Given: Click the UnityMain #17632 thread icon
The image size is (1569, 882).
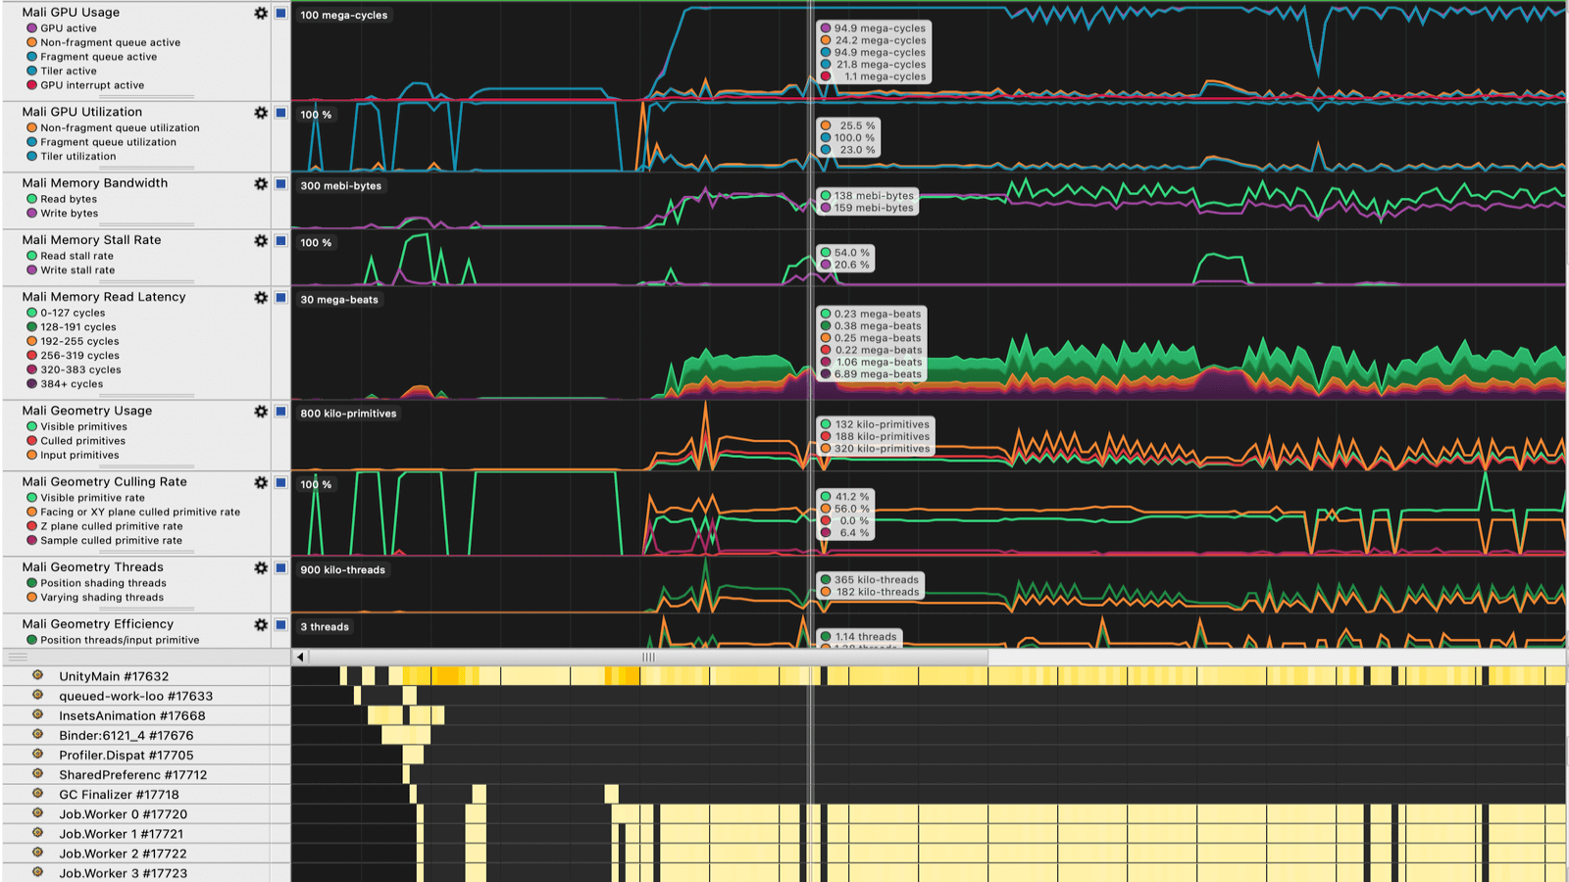Looking at the screenshot, I should coord(38,675).
